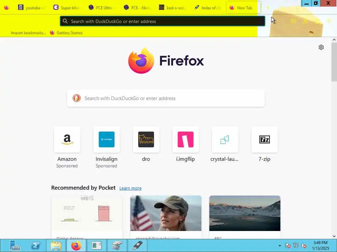
Task: Focus the center DuckDuckGo search box
Action: (x=166, y=98)
